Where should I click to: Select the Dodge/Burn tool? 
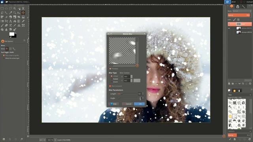(x=15, y=30)
